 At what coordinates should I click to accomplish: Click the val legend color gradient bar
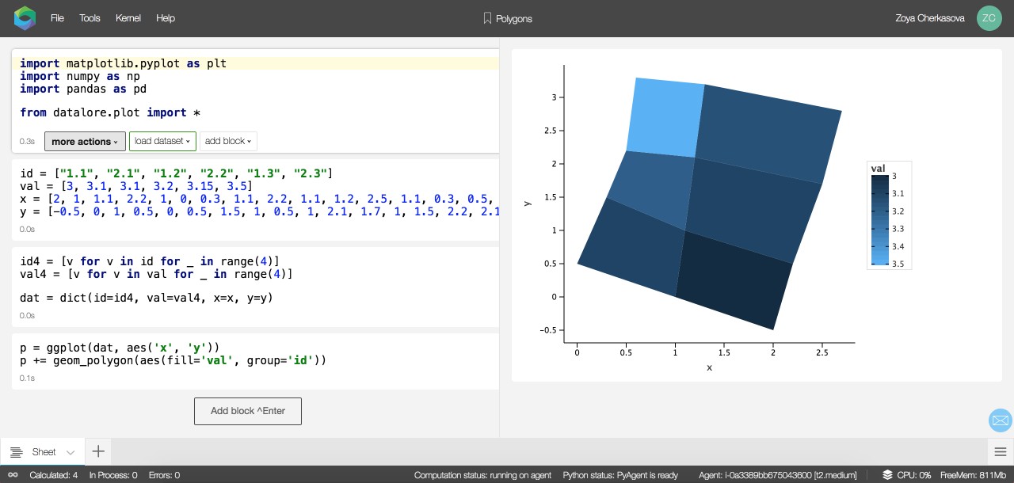879,220
